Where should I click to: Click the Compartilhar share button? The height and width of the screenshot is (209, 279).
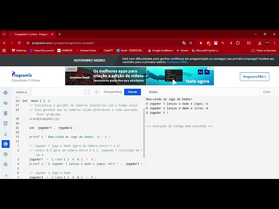[x=113, y=92]
